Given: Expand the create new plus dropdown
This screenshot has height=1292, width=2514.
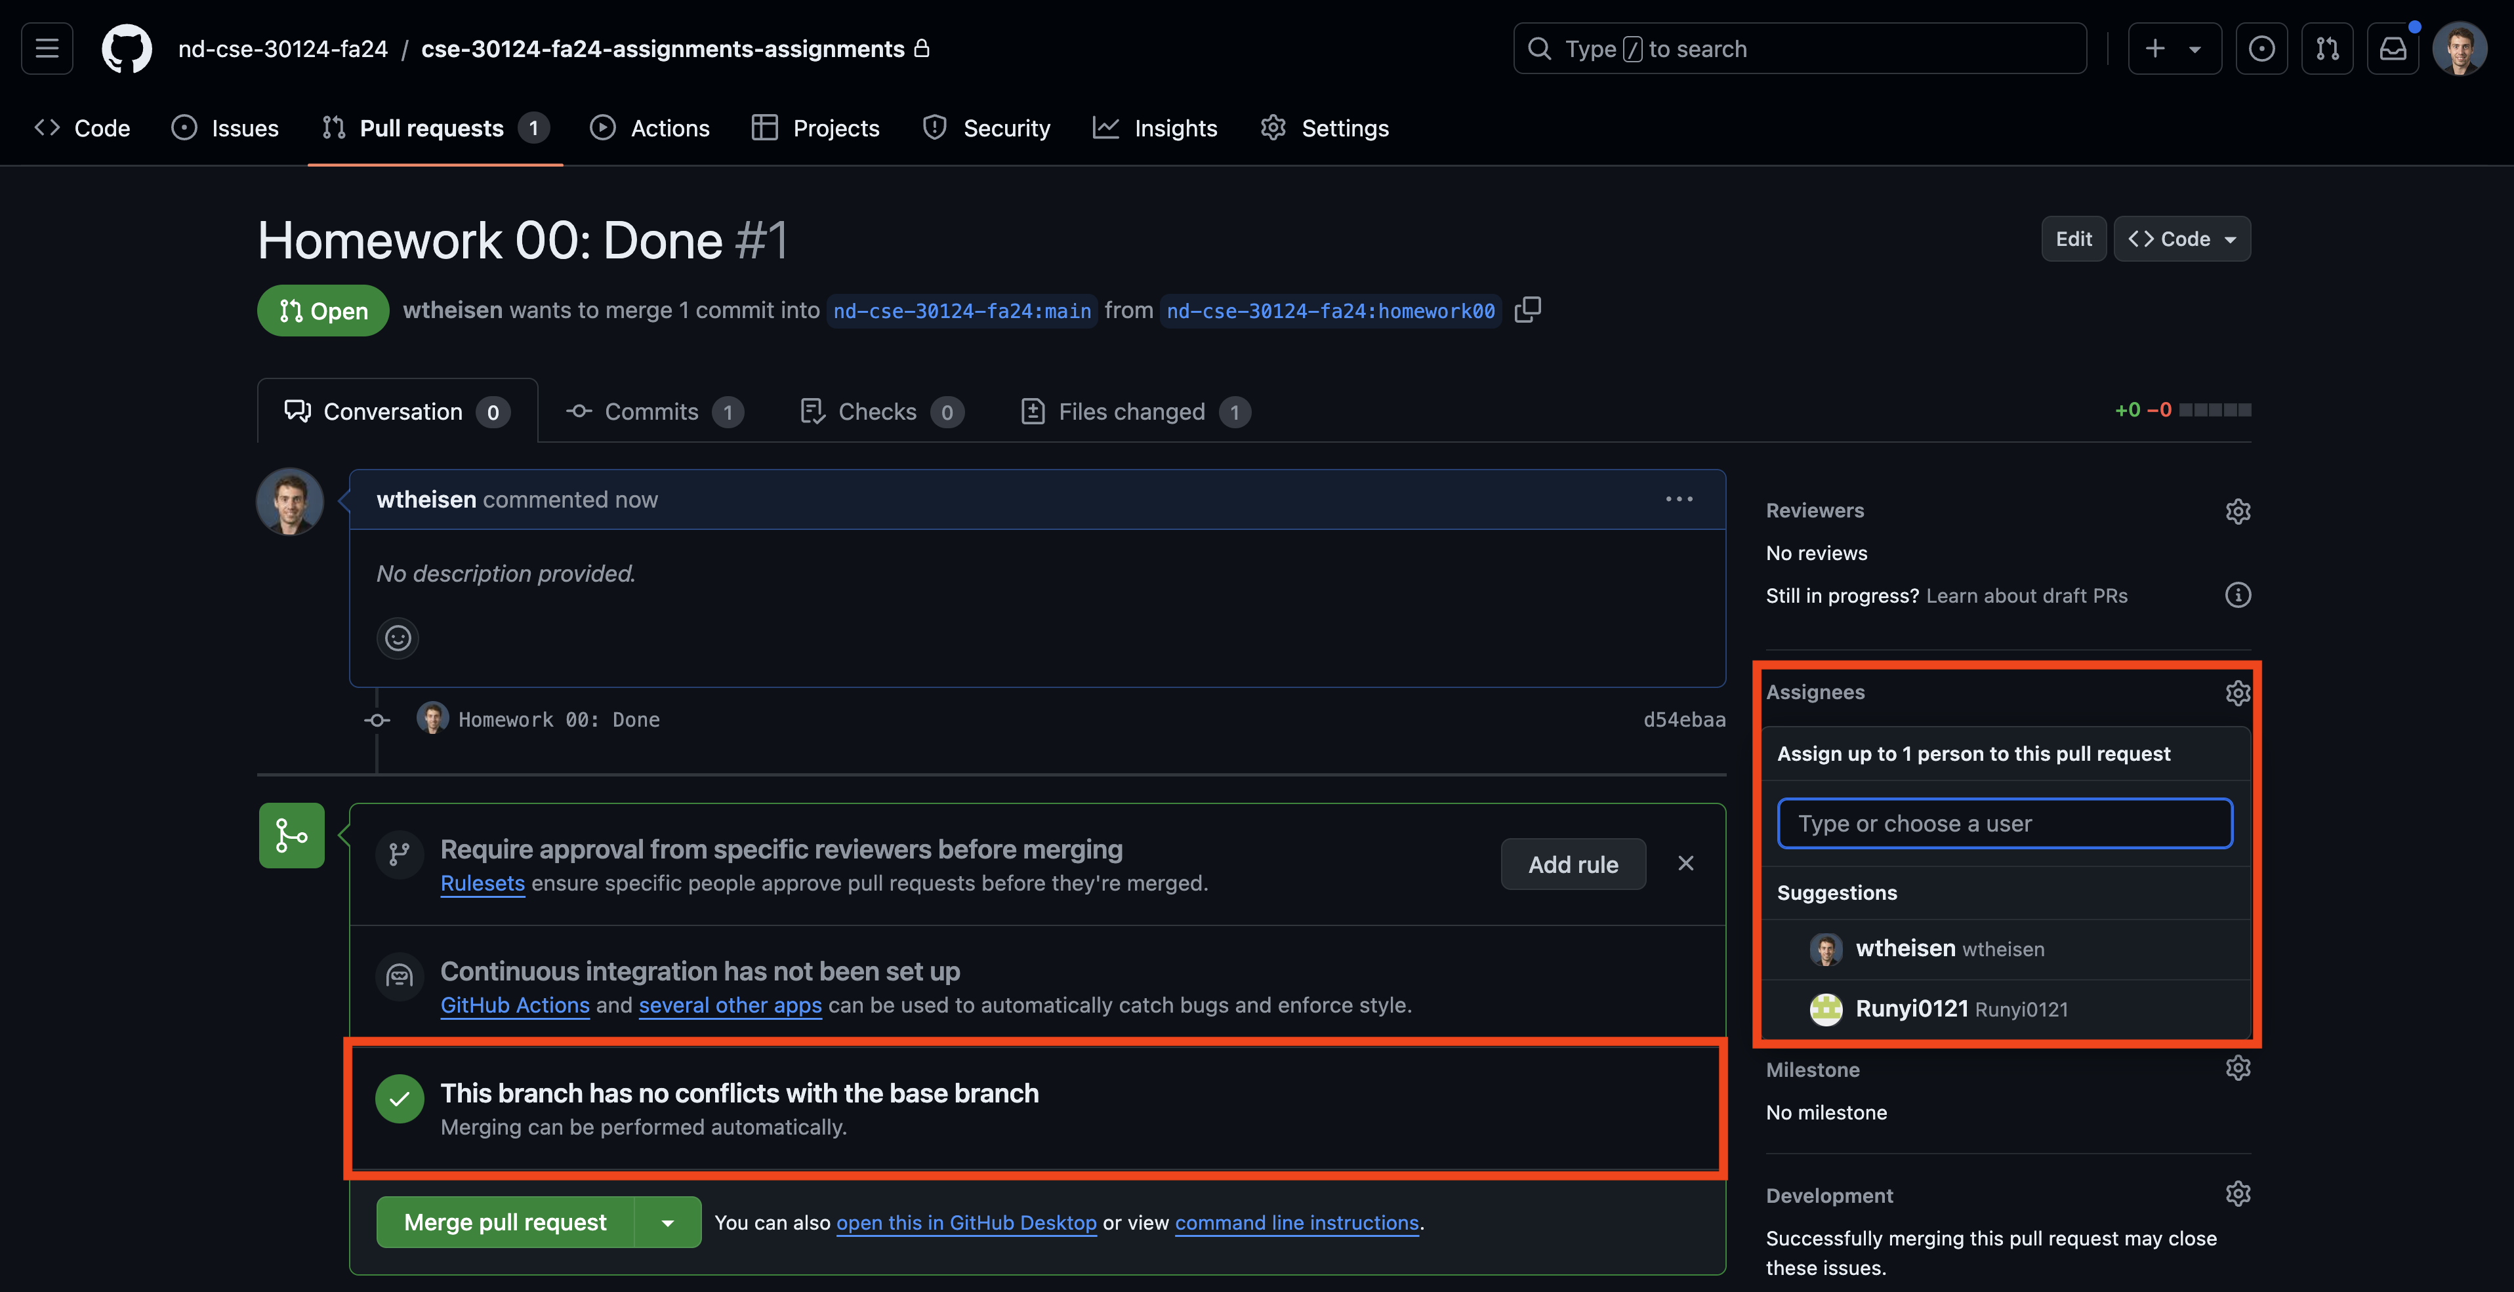Looking at the screenshot, I should pyautogui.click(x=2174, y=49).
